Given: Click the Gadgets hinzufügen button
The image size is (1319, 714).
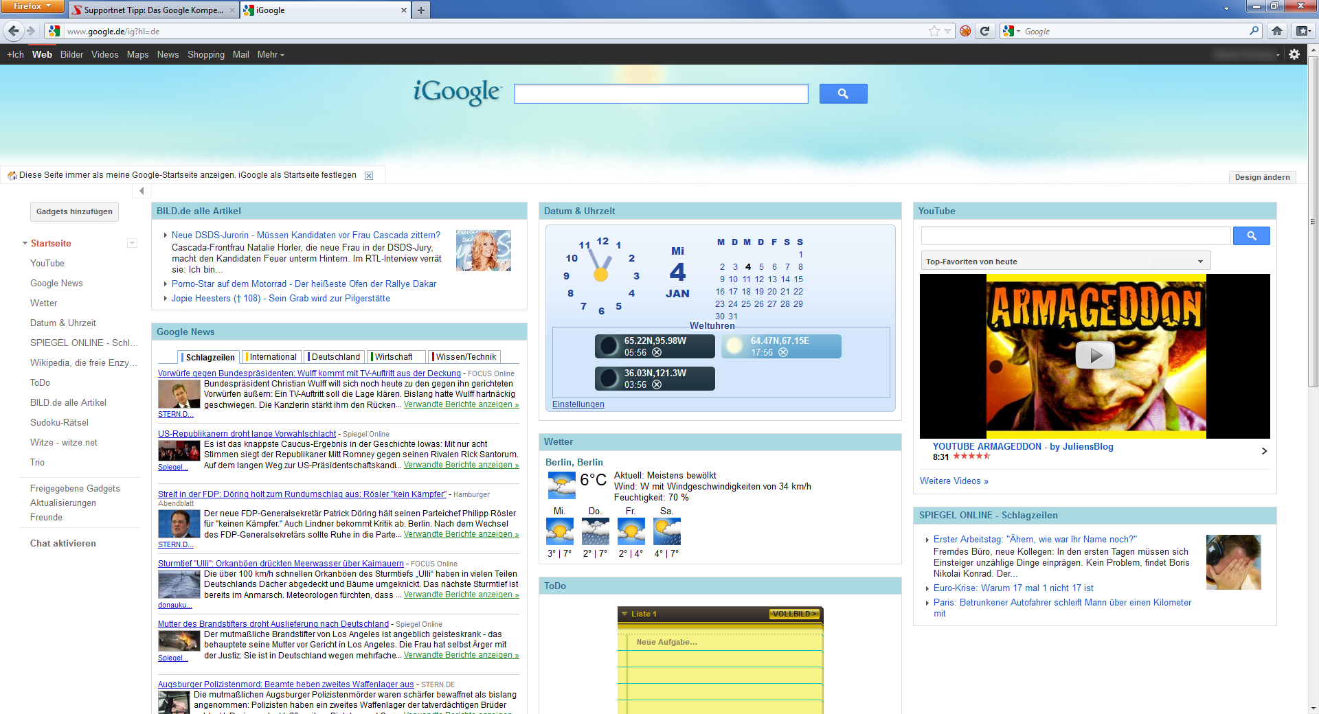Looking at the screenshot, I should 74,211.
